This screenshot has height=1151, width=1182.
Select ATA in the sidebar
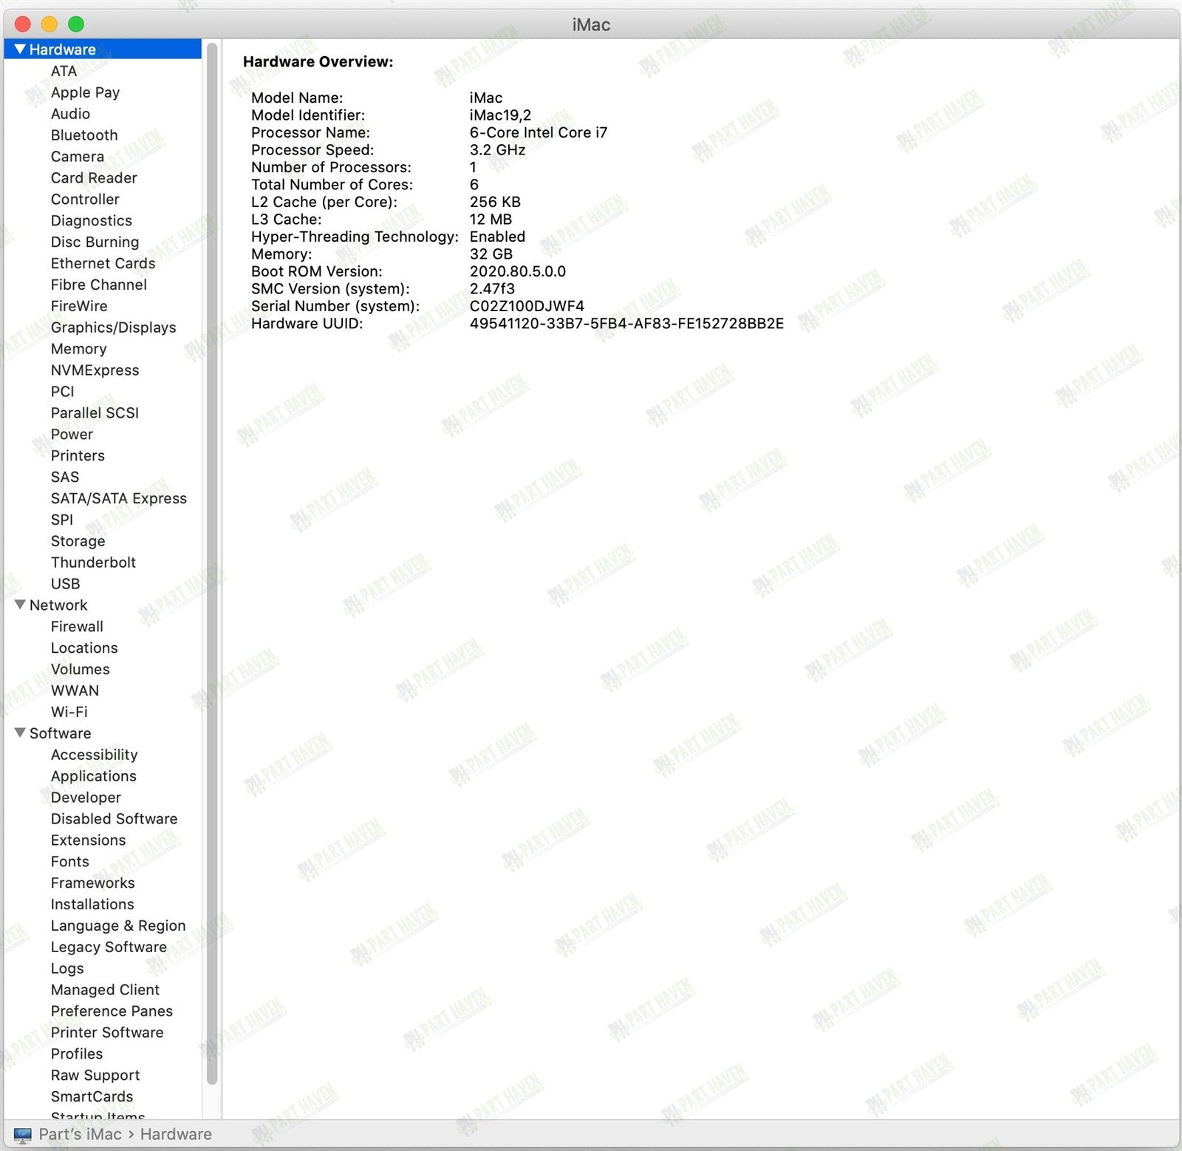click(x=64, y=71)
